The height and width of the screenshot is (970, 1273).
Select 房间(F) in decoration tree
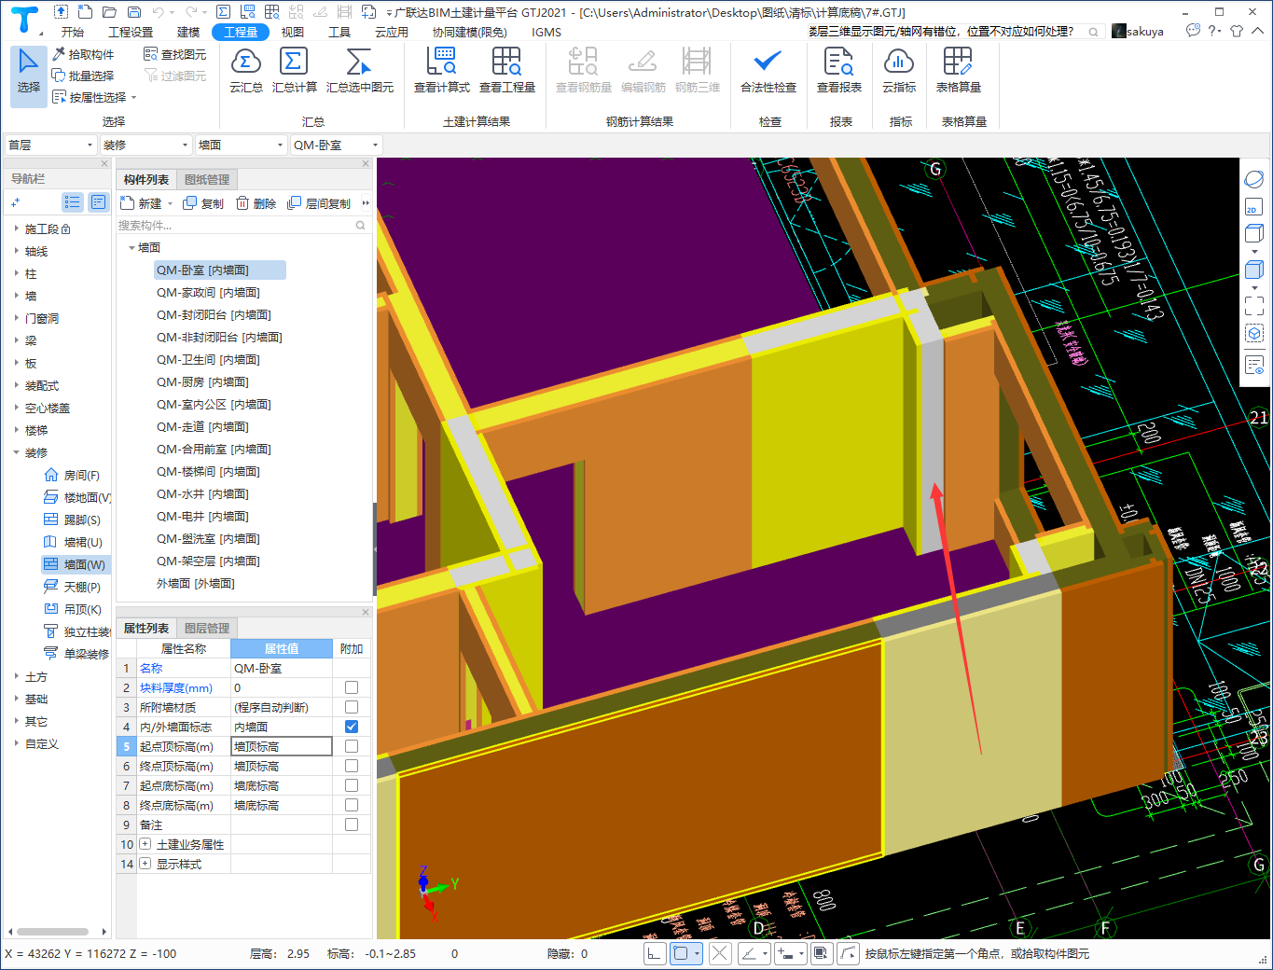pyautogui.click(x=72, y=475)
